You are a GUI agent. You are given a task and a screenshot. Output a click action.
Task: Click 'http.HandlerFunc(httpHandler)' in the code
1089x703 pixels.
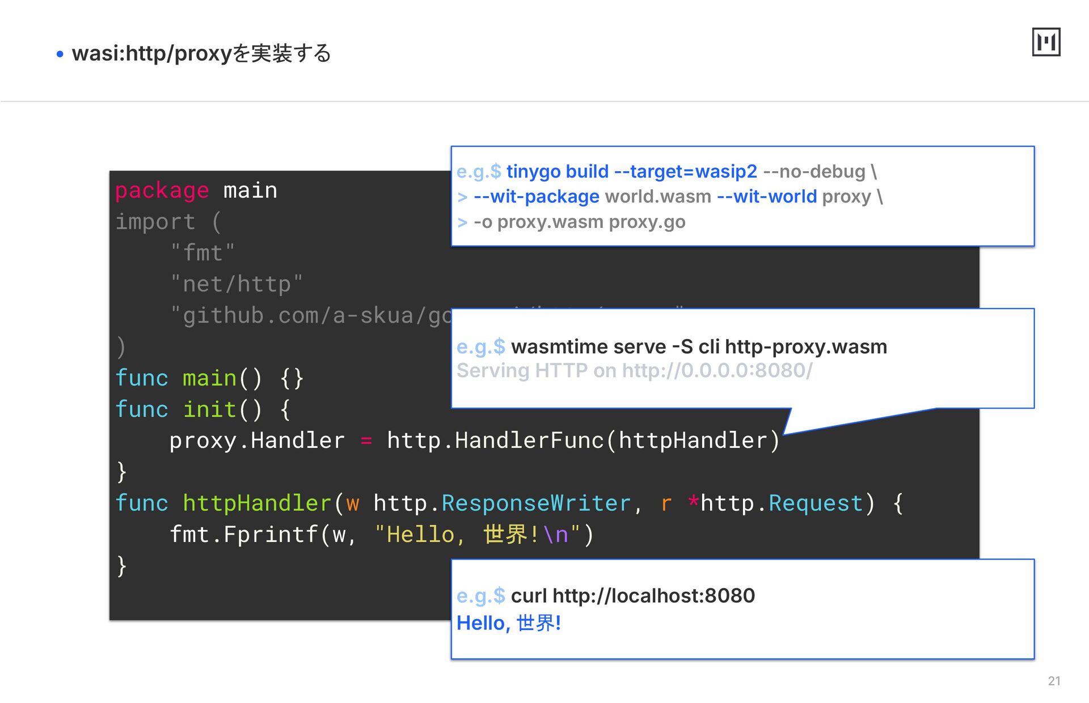[x=583, y=441]
